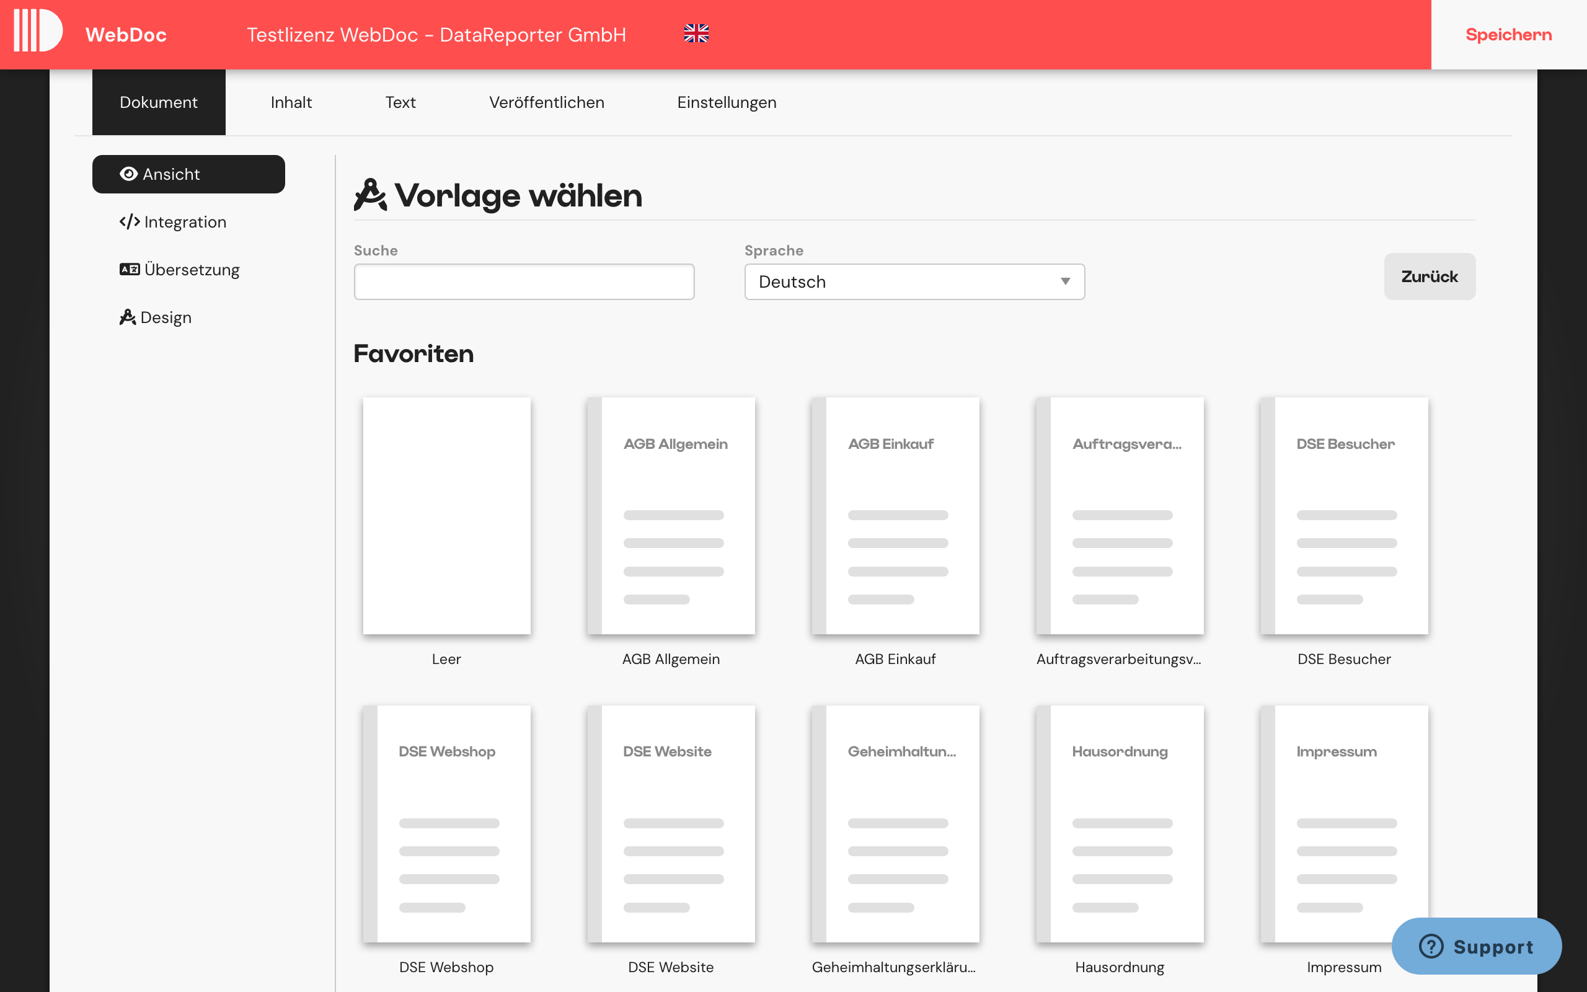Image resolution: width=1587 pixels, height=992 pixels.
Task: Click the Zurück button
Action: pos(1430,277)
